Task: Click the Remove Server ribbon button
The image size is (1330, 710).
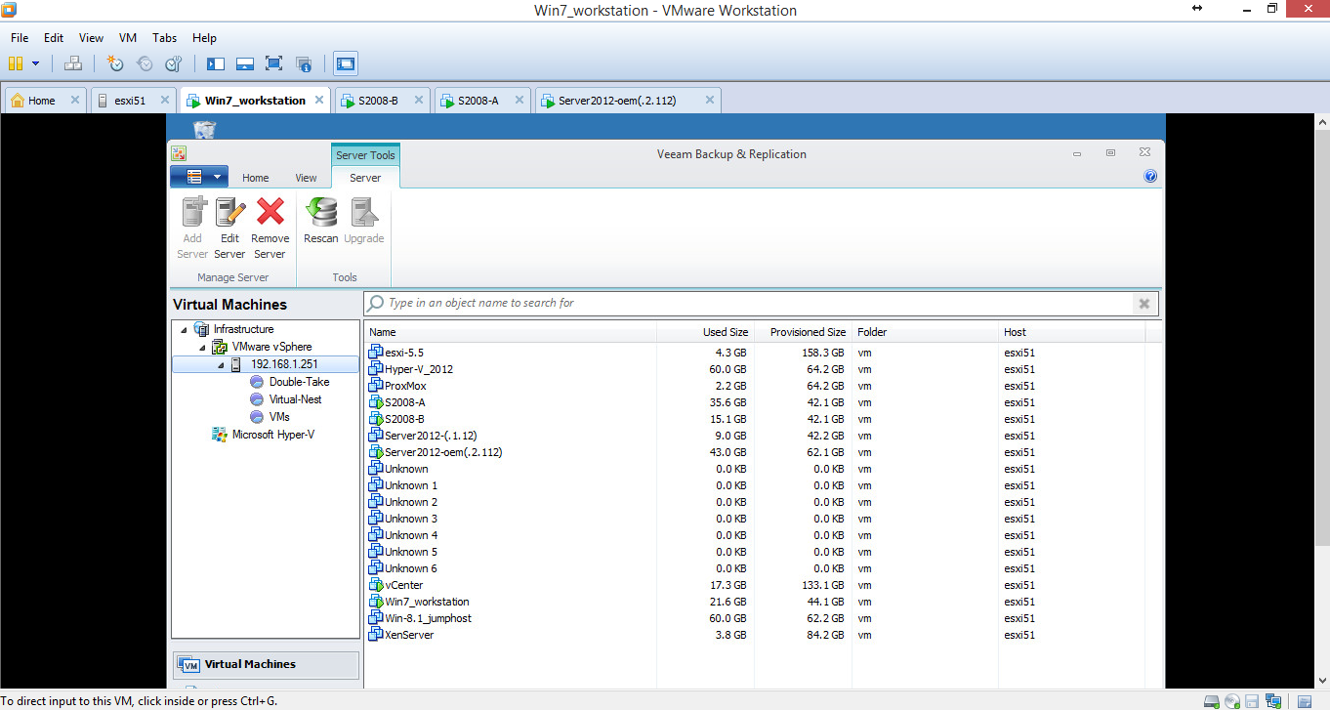Action: pyautogui.click(x=270, y=228)
